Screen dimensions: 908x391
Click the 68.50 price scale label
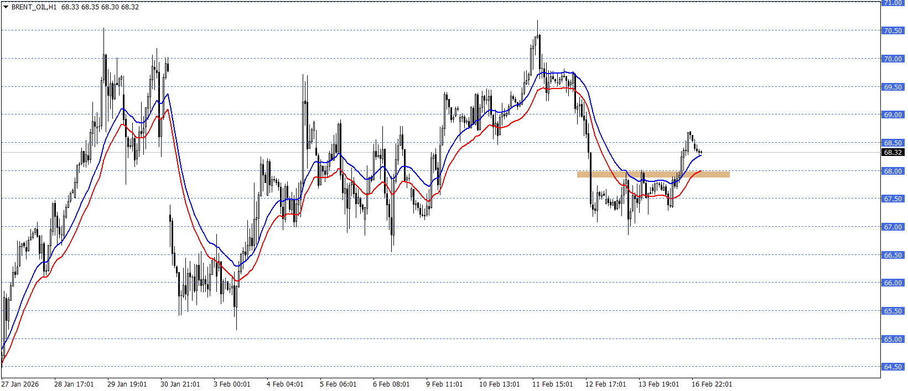pos(893,143)
